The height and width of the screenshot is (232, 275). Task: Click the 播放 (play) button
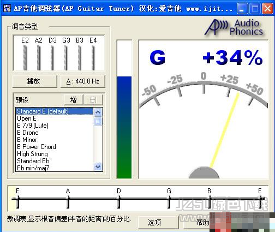[x=35, y=81]
